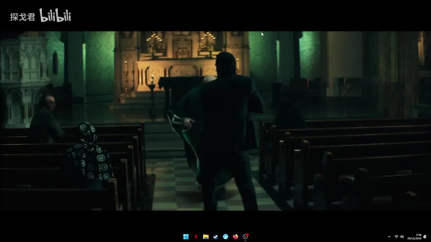
Task: Open Firefox from the taskbar
Action: point(235,237)
